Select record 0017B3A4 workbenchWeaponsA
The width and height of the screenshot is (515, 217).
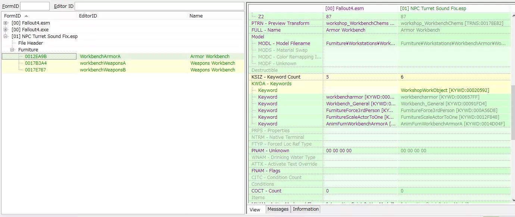[x=123, y=63]
